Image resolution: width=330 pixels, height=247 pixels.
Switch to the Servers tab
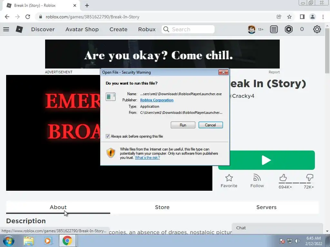pyautogui.click(x=267, y=207)
